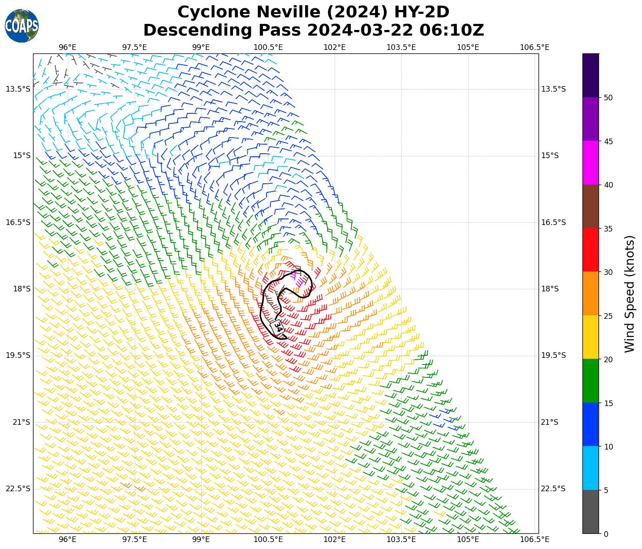Select the magenta 40–45 knot colorbar segment

[591, 162]
